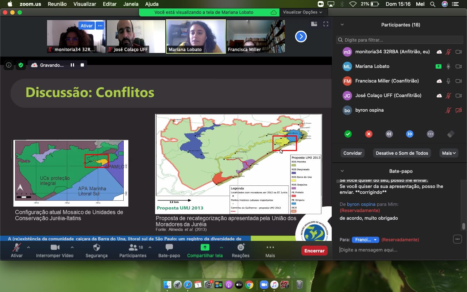Screen dimensions: 467x292
Task: Click blue Ativar button on monitoria34 thumbnail
Action: (x=86, y=26)
